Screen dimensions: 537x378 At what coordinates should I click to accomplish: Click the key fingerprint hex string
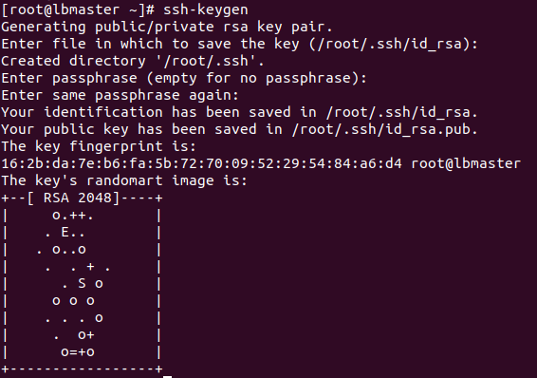click(x=202, y=163)
